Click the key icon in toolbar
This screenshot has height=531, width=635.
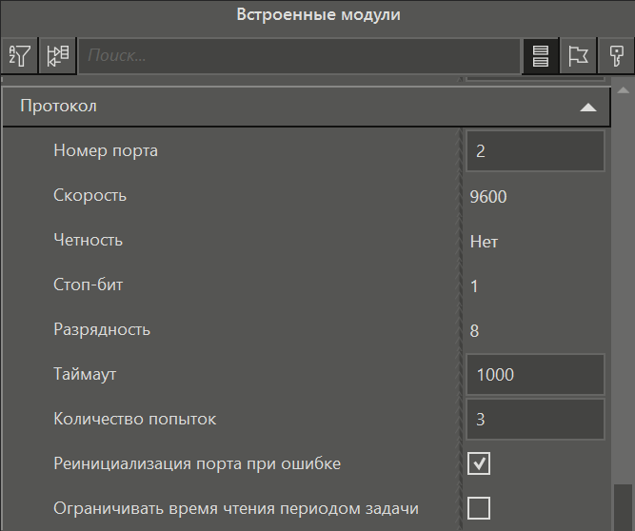click(x=616, y=55)
